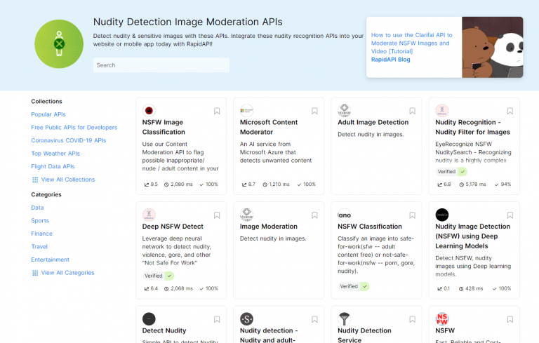Screen dimensions: 539x343
Task: Click the green nudity detection category icon
Action: (x=59, y=43)
